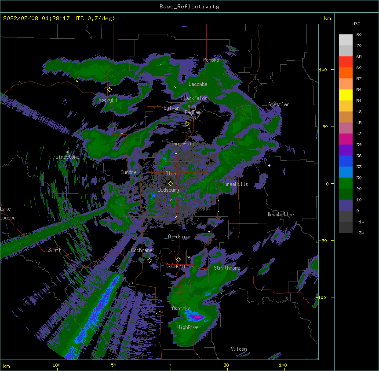379x371 pixels.
Task: Click the -50 tick label on the bottom axis
Action: pyautogui.click(x=112, y=365)
